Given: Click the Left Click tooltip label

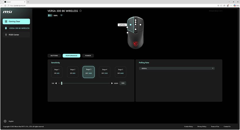Looking at the screenshot, I should point(122,25).
